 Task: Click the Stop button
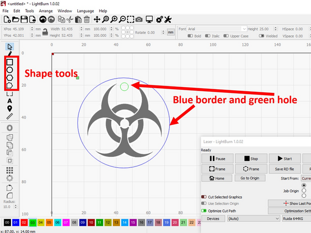point(251,158)
